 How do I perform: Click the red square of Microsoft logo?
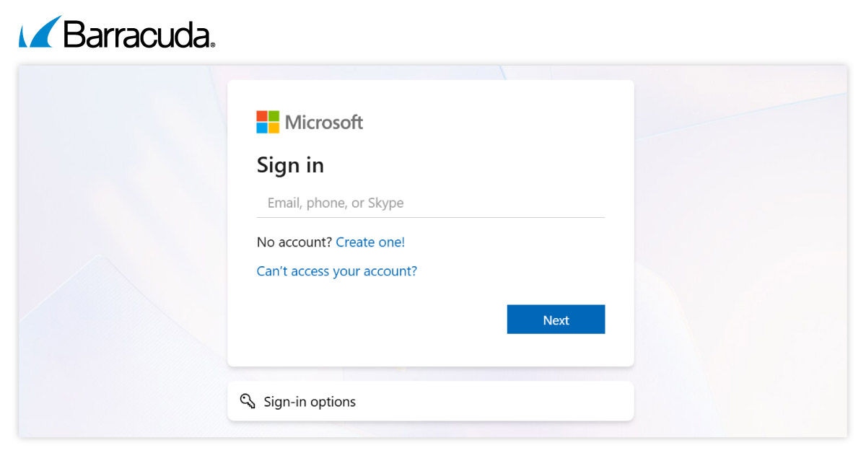pos(262,116)
